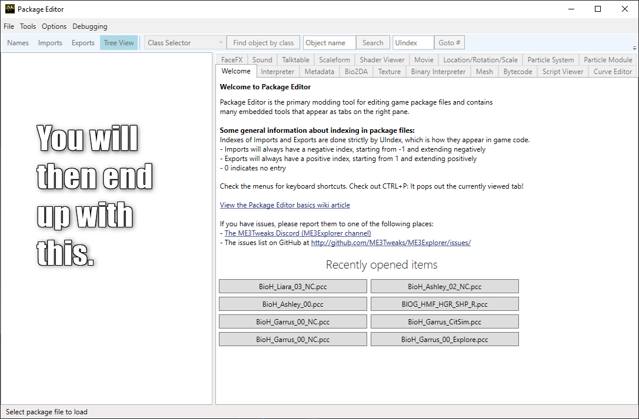This screenshot has height=419, width=639.
Task: Open the Debugging menu
Action: 89,26
